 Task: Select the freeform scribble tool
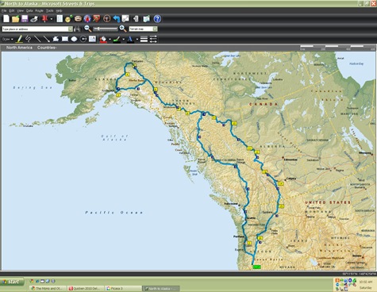pos(28,39)
